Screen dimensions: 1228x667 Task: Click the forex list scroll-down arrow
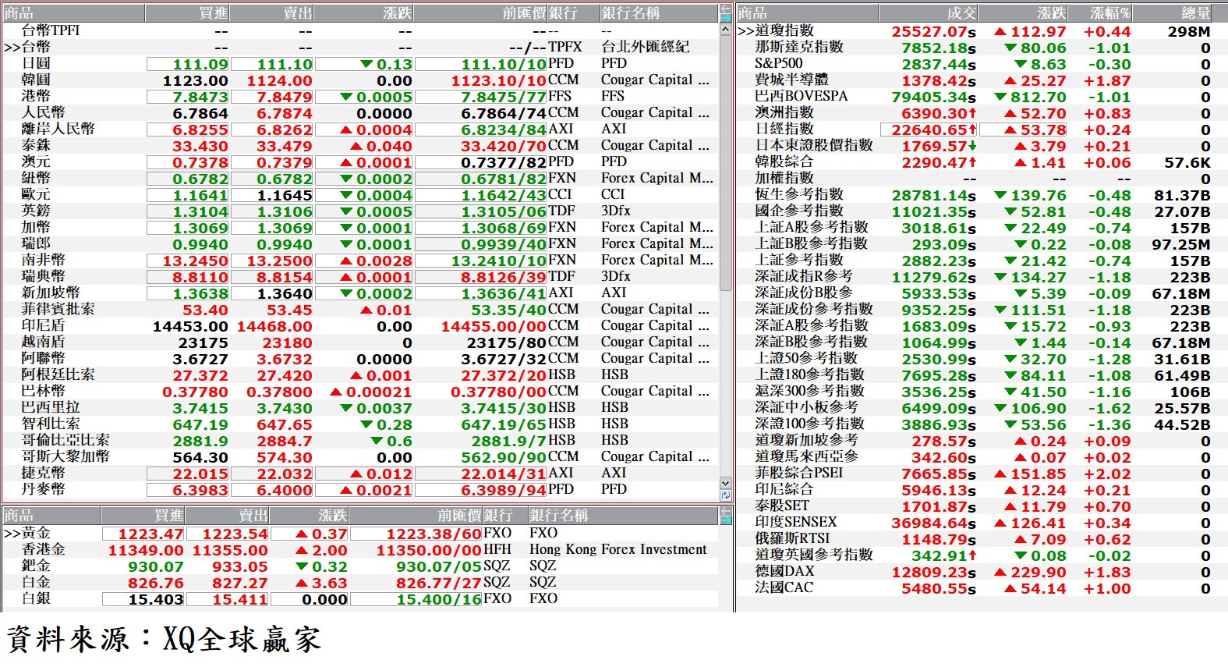pyautogui.click(x=725, y=483)
